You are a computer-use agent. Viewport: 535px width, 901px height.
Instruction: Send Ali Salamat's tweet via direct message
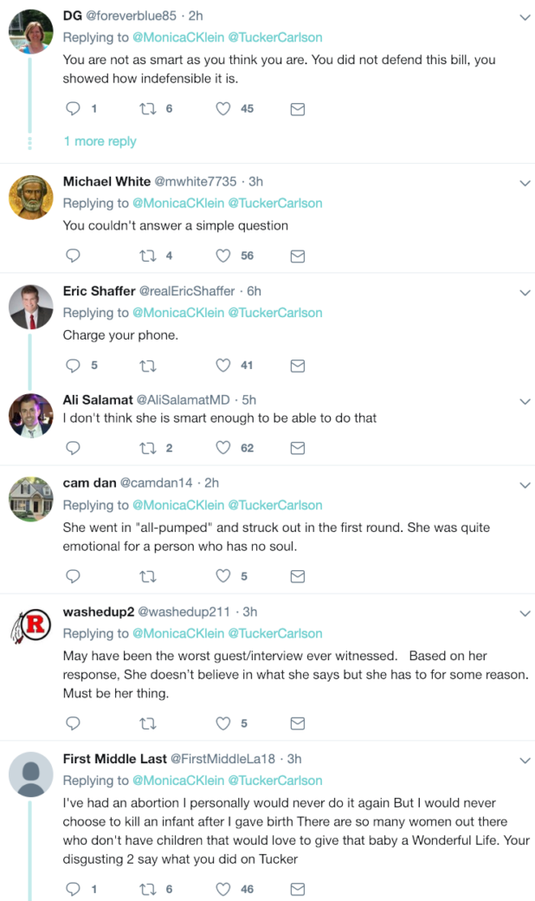pos(297,448)
